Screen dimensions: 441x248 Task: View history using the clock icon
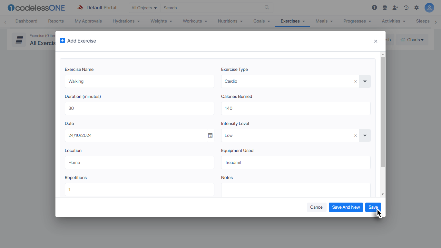coord(406,7)
